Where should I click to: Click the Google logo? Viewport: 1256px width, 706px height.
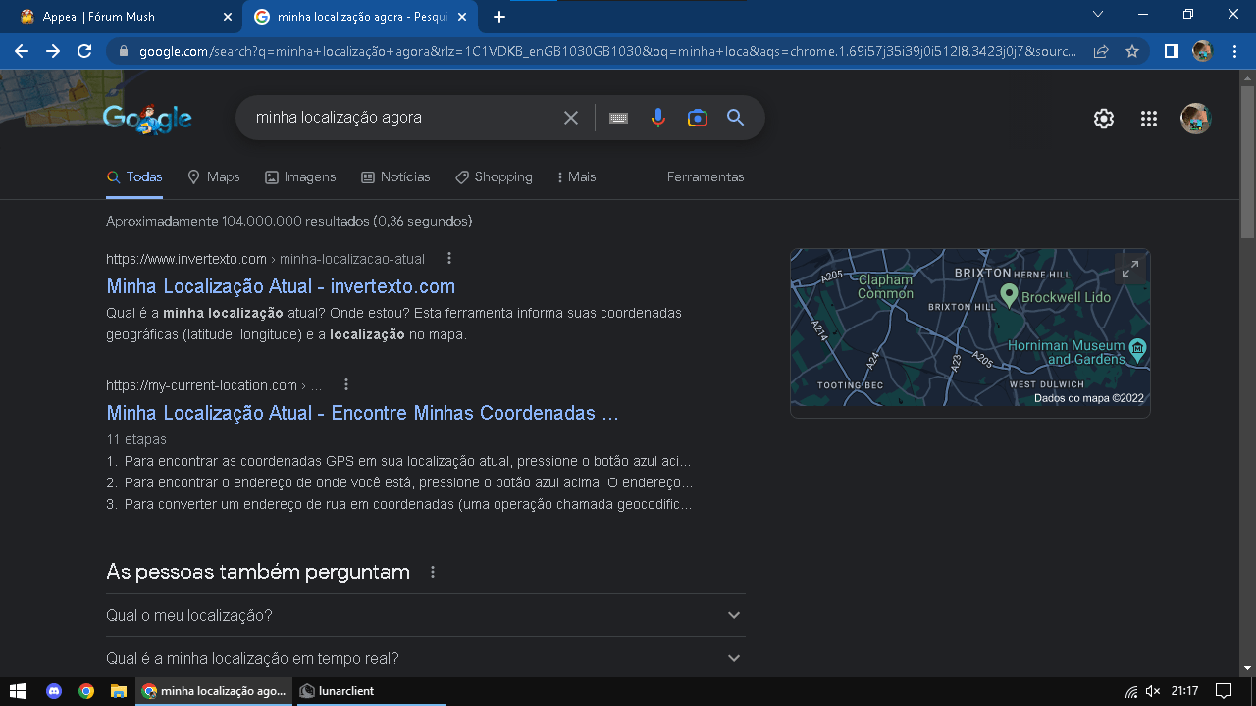point(147,118)
